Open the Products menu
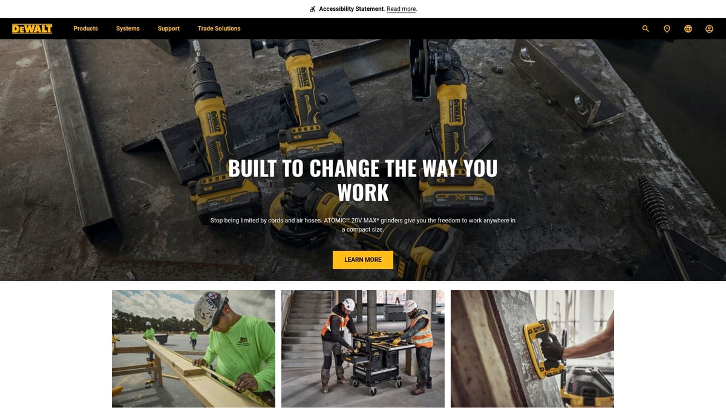The width and height of the screenshot is (726, 408). 85,28
